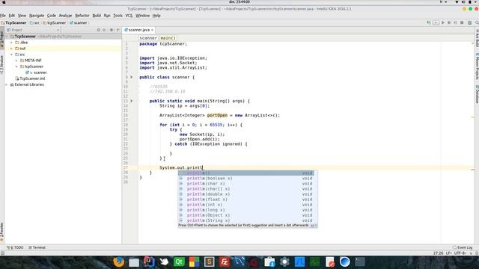Click the tcpScanner package breadcrumb
479x269 pixels.
[x=55, y=23]
